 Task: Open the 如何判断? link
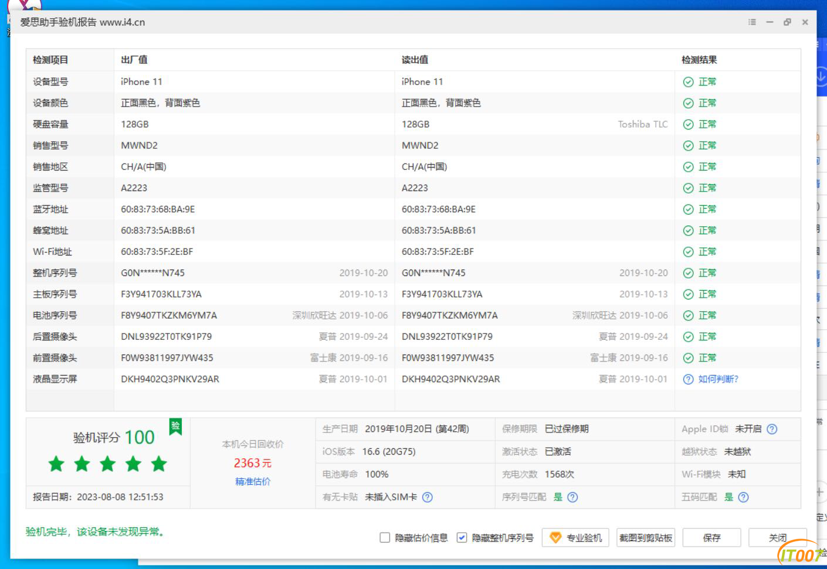(x=718, y=379)
